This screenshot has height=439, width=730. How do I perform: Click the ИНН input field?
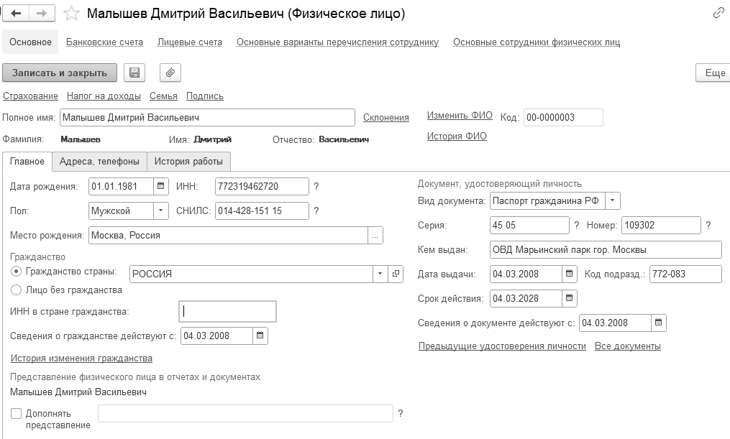coord(262,187)
